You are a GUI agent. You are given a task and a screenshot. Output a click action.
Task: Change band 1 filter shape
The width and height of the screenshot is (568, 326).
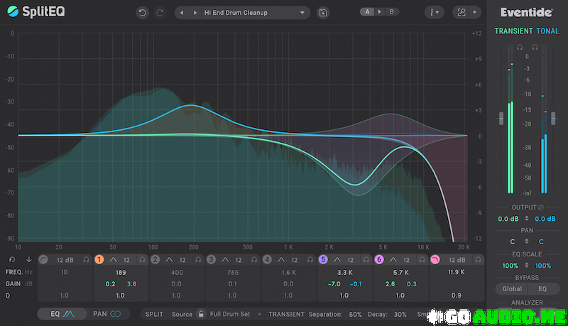(114, 260)
